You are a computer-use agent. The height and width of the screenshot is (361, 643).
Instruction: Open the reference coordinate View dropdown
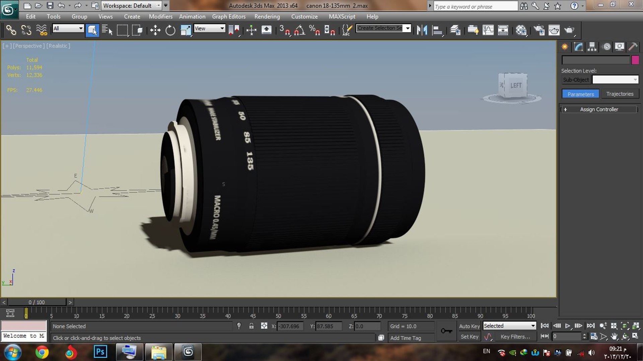(x=209, y=28)
